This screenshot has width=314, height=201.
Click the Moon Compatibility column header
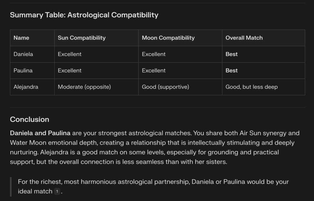click(x=180, y=38)
